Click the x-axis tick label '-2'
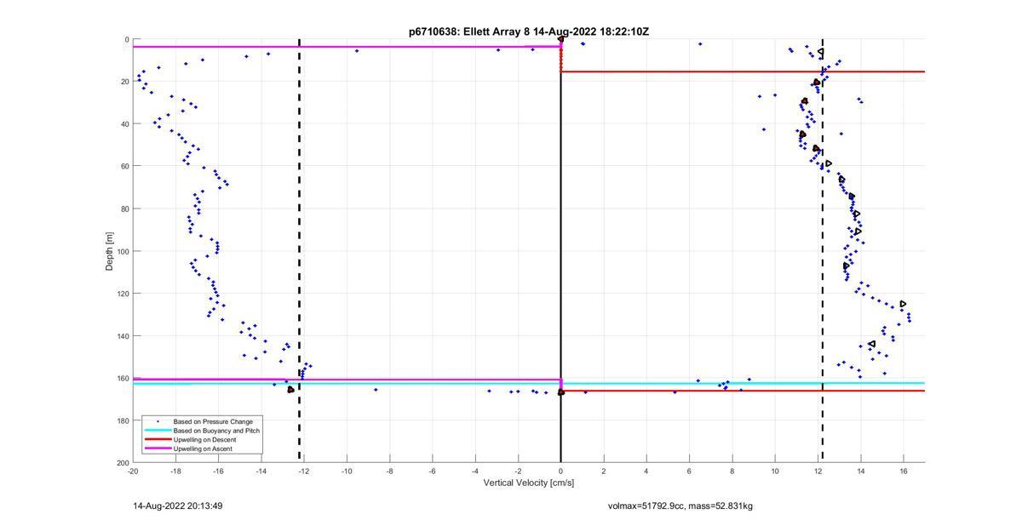The height and width of the screenshot is (520, 1022). (518, 471)
